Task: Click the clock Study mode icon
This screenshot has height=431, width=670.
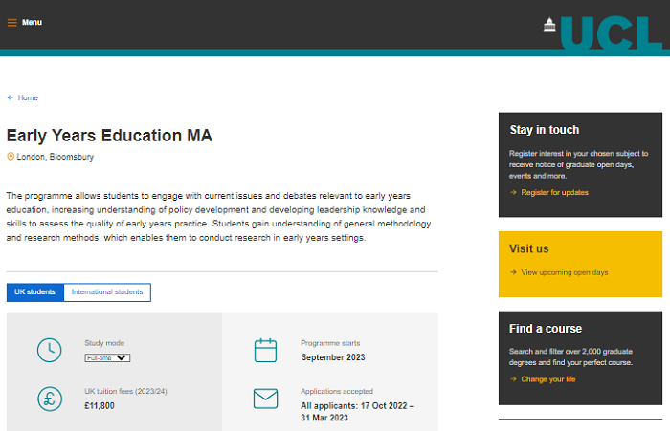Action: (x=49, y=350)
